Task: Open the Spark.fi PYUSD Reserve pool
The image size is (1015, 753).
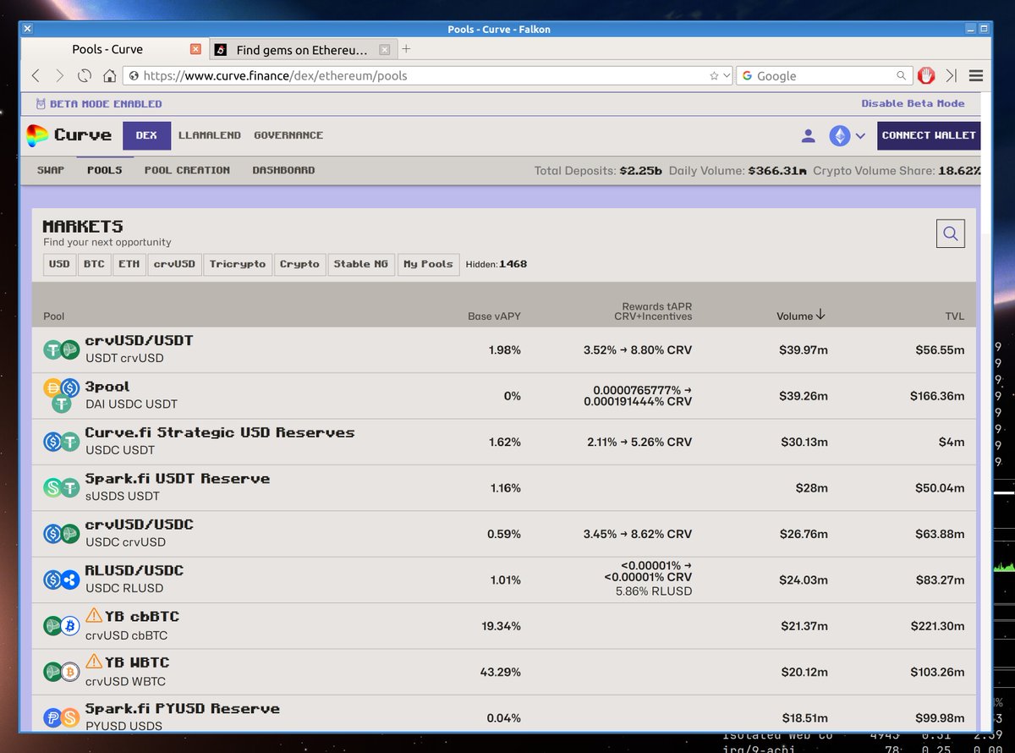Action: tap(503, 716)
